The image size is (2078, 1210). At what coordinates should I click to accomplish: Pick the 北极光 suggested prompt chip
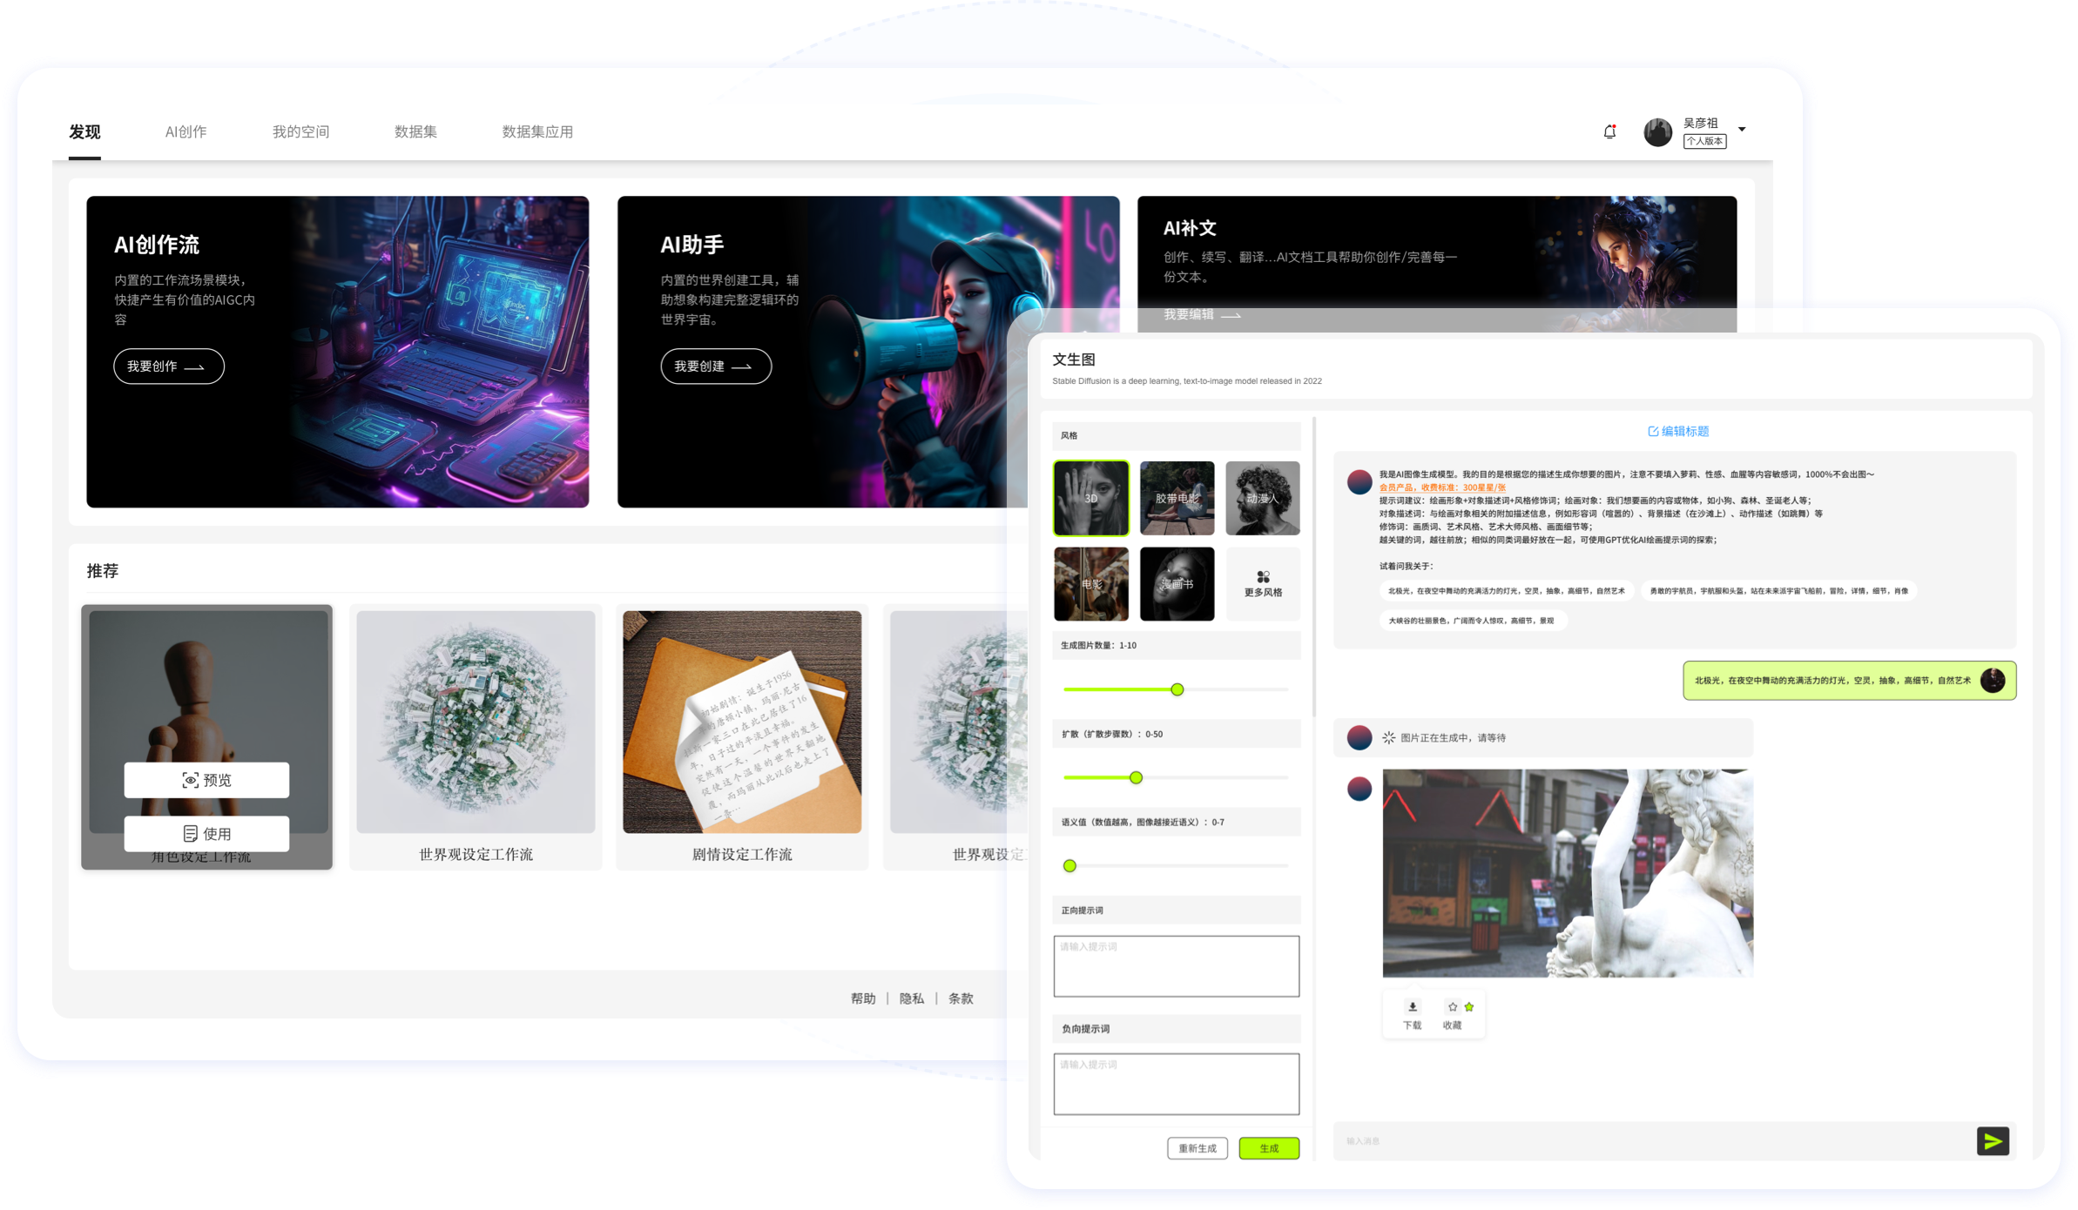1506,591
